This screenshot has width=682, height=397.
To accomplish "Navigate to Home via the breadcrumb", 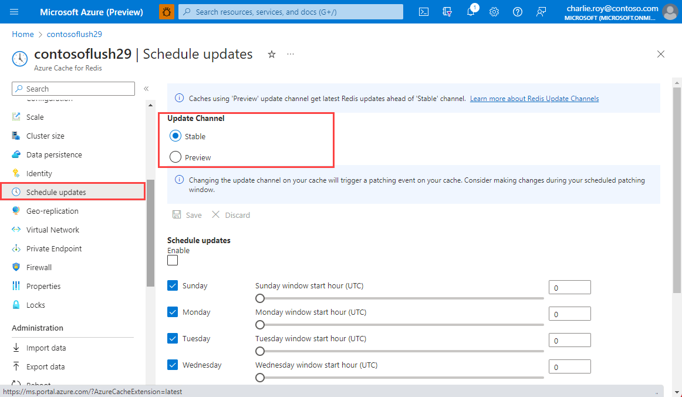I will [x=22, y=33].
